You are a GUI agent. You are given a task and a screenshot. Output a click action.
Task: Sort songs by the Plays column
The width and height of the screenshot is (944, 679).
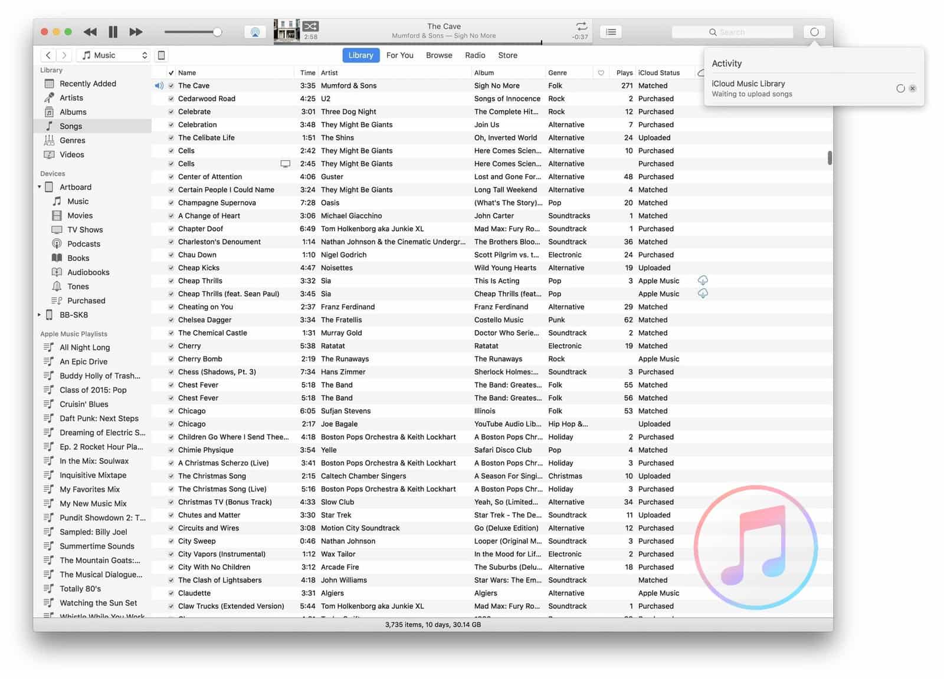[623, 73]
